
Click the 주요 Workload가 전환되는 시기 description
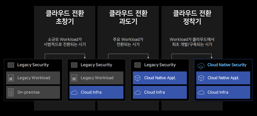click(128, 42)
